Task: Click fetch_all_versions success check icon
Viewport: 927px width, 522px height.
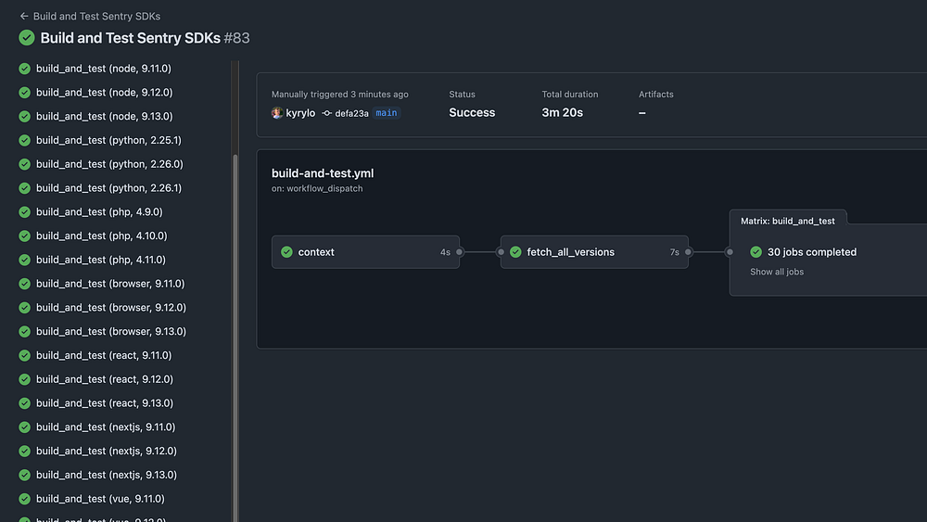Action: pyautogui.click(x=516, y=252)
